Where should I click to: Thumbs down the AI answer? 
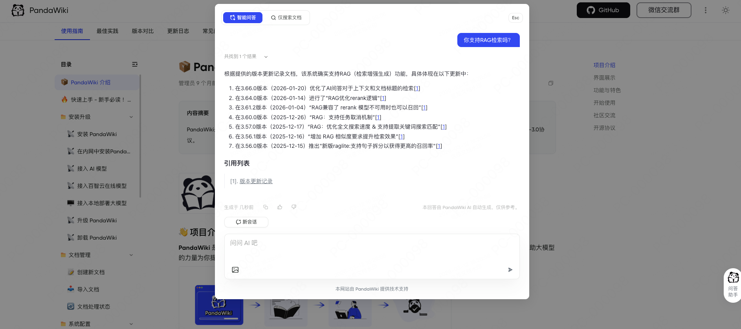[x=294, y=207]
